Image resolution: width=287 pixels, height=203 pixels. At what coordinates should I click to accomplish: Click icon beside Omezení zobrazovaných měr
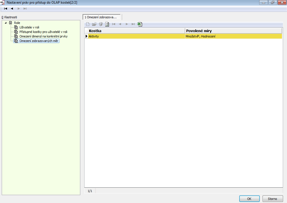click(16, 41)
